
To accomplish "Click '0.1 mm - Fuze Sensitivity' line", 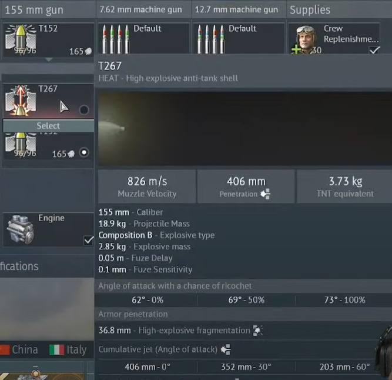I will tap(146, 269).
